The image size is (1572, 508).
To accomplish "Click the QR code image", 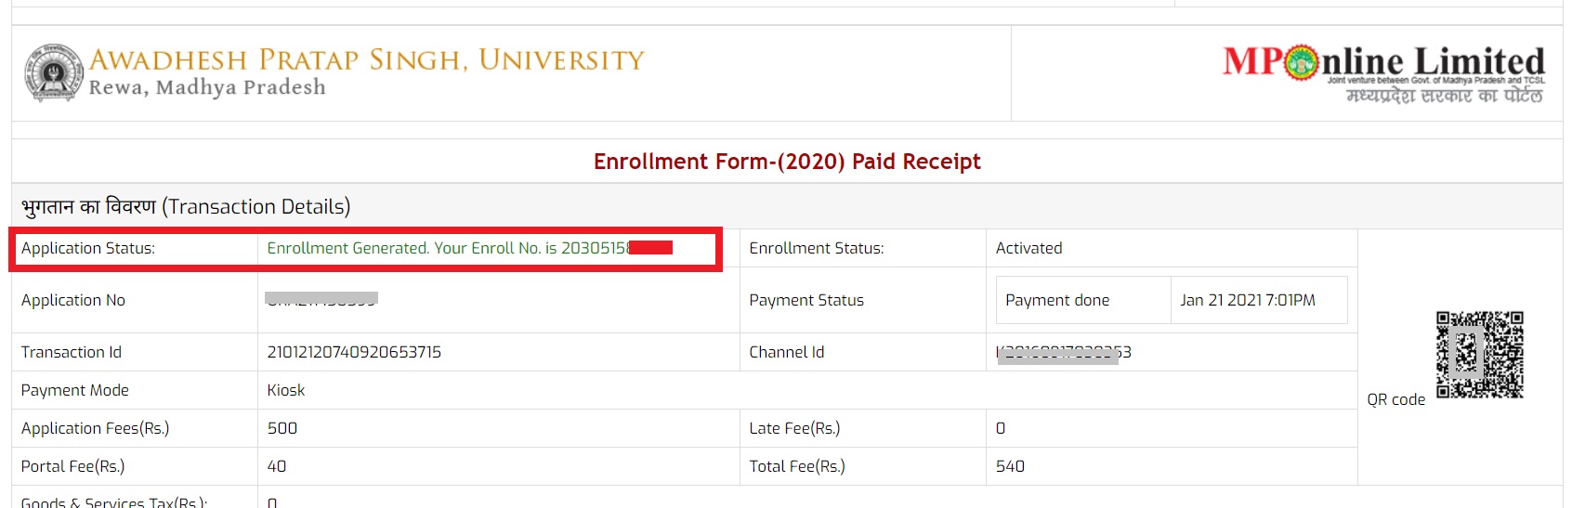I will 1480,355.
